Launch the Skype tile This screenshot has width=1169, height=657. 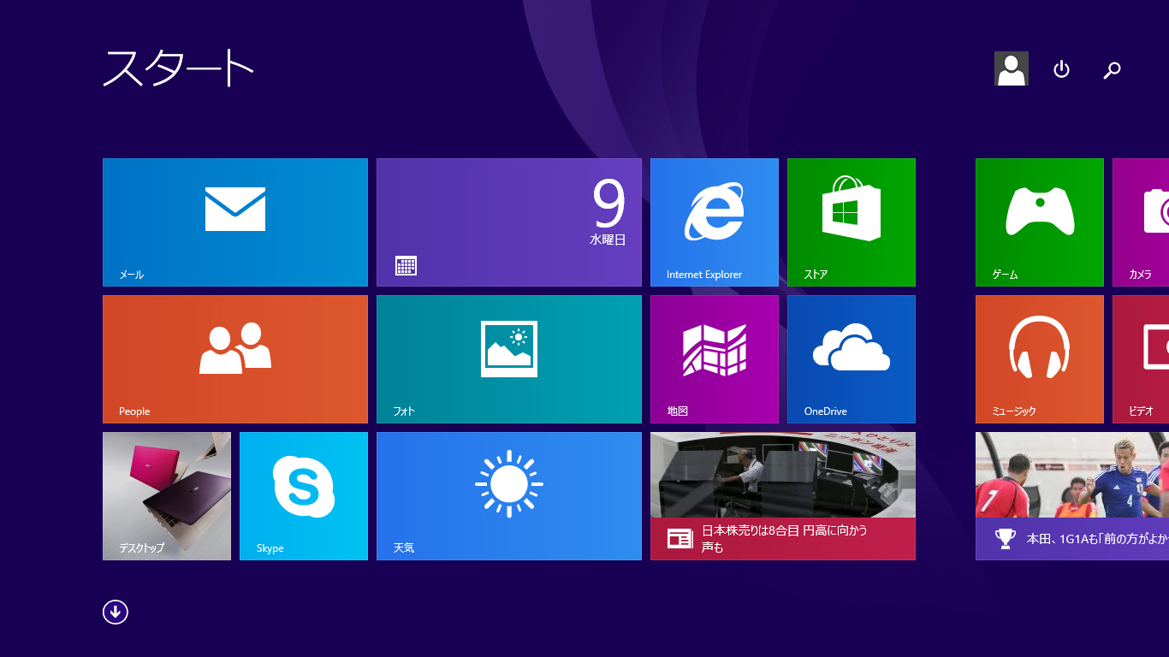(x=304, y=496)
